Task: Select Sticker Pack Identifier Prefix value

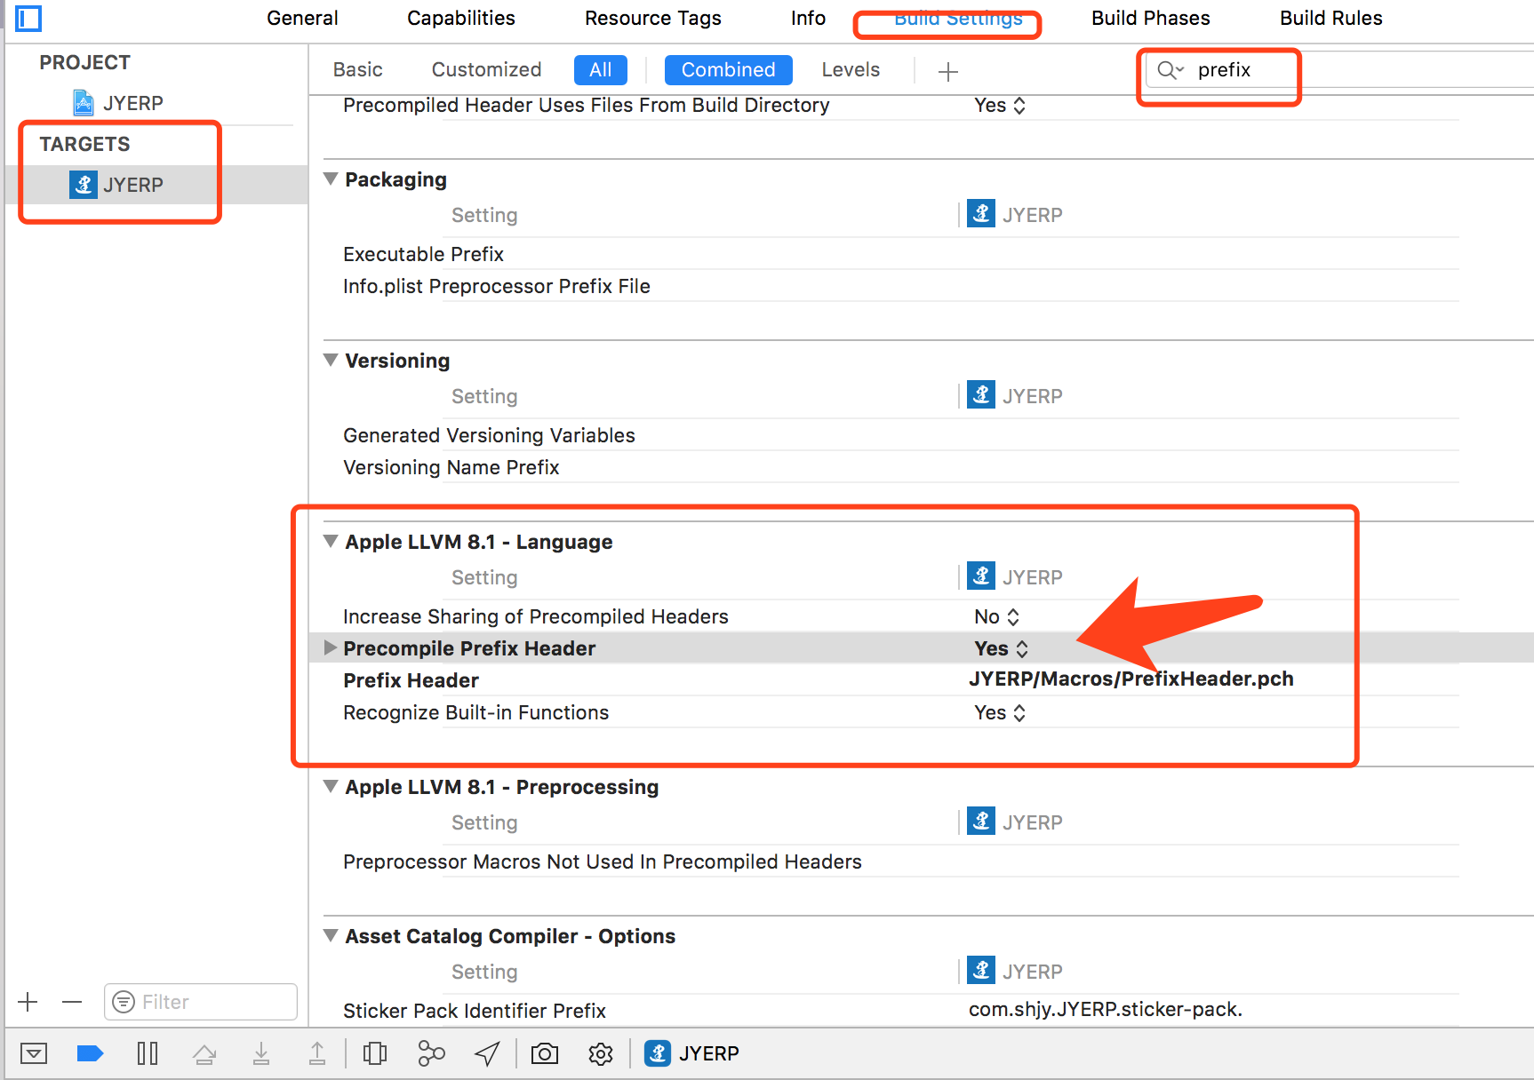Action: (x=1106, y=1010)
